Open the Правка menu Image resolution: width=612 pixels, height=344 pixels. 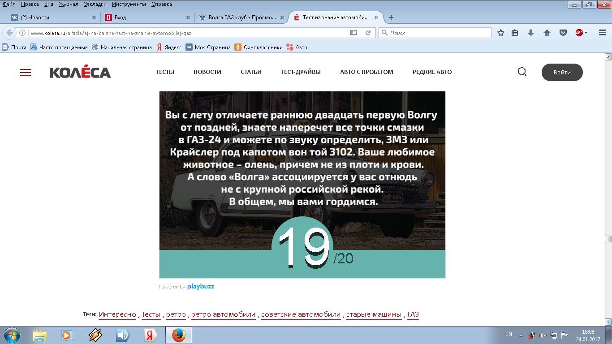pos(30,4)
